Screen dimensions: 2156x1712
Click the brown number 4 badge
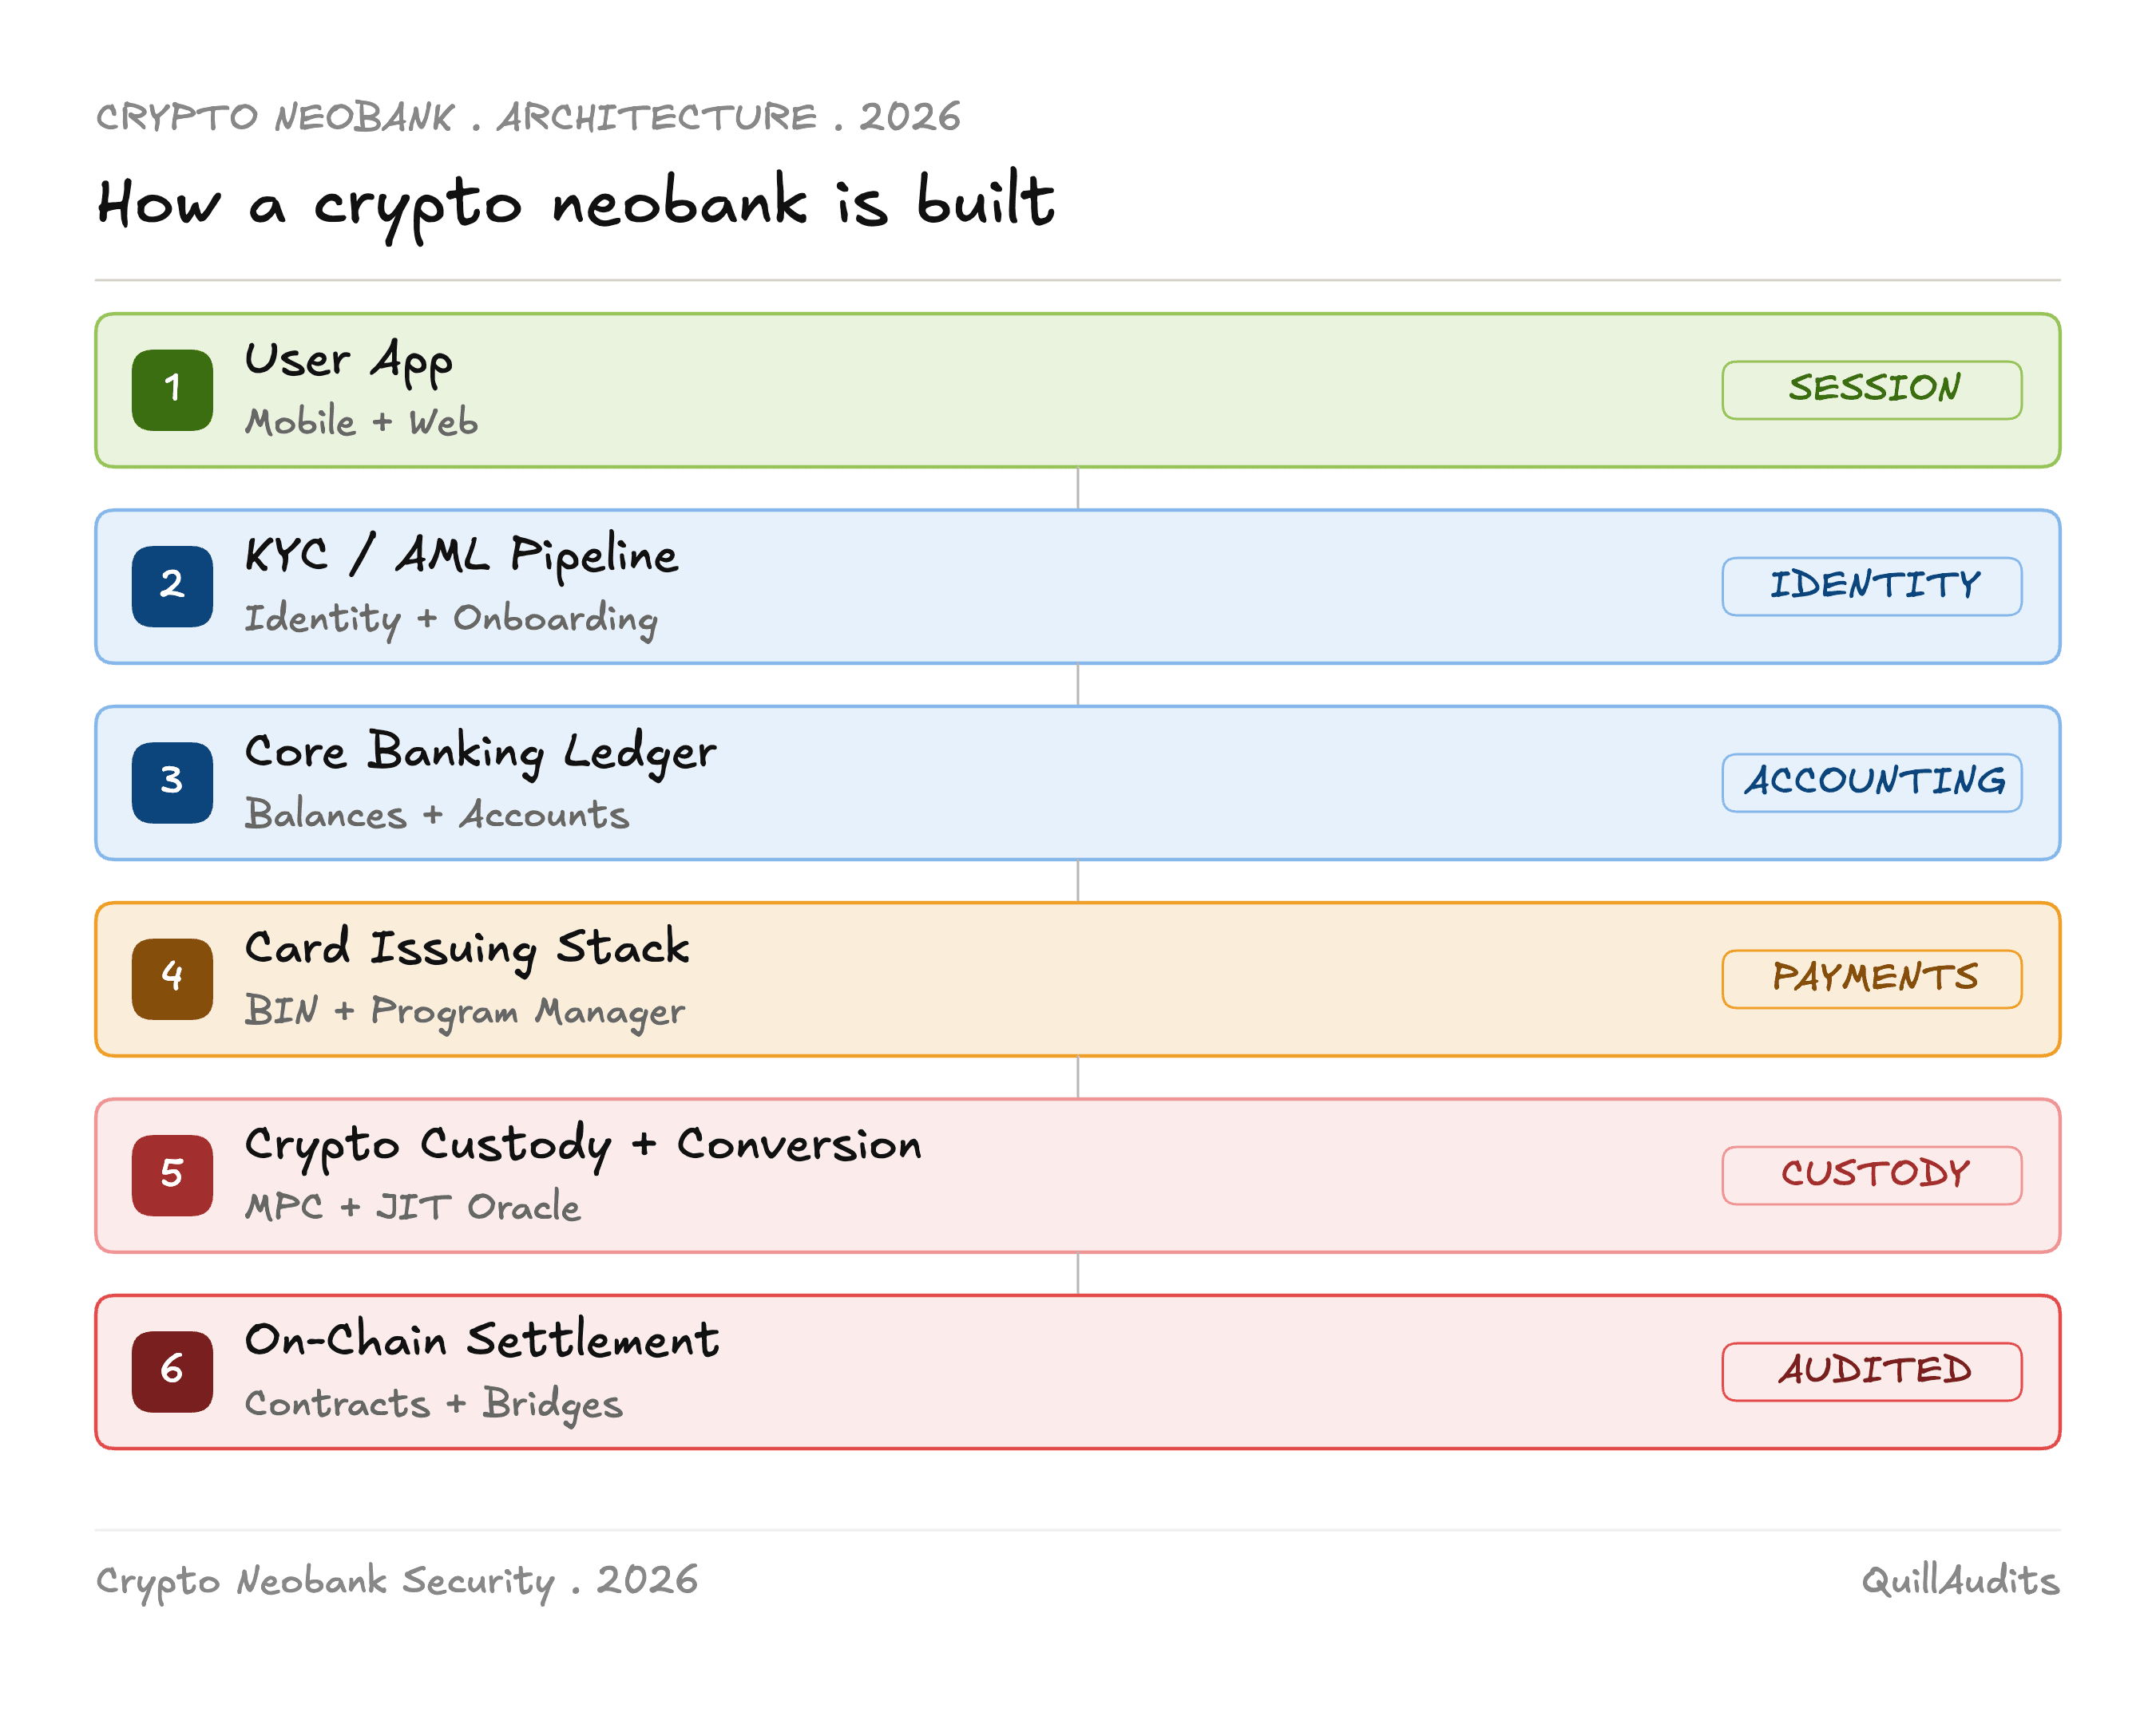point(172,979)
